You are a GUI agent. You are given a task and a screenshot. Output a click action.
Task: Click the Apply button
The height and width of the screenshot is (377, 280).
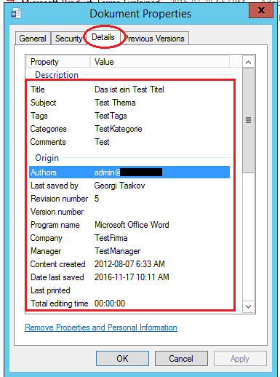tap(240, 358)
